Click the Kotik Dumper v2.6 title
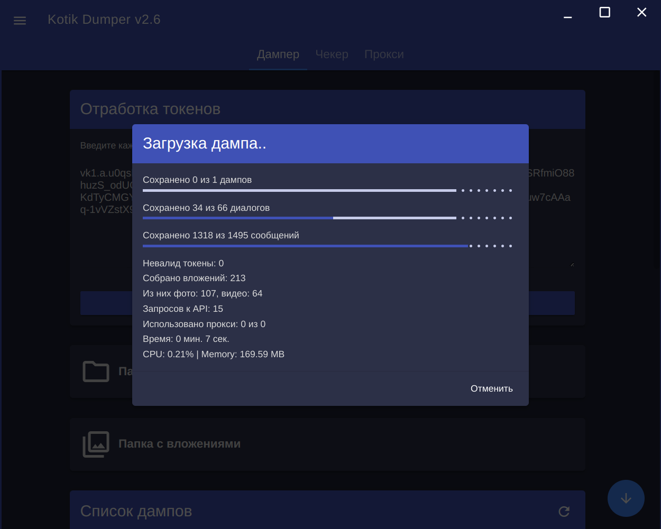 click(104, 20)
